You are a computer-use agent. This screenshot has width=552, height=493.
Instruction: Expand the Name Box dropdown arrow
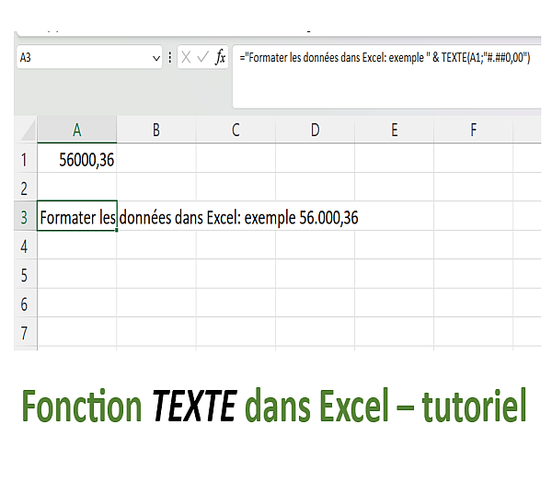coord(155,57)
